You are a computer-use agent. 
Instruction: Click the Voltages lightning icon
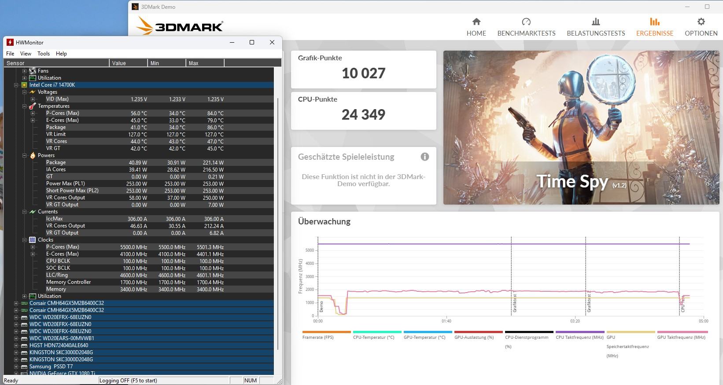(32, 92)
